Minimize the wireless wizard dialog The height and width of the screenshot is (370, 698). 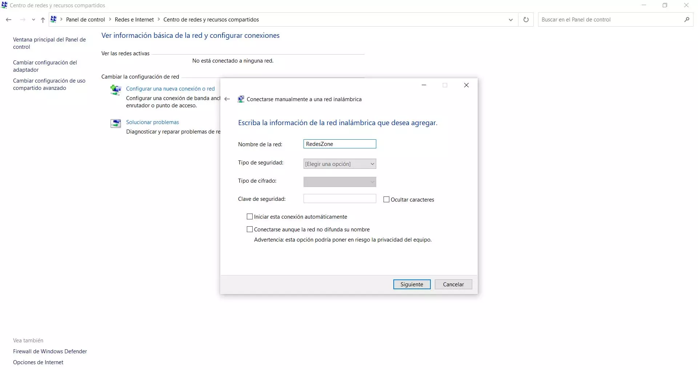tap(424, 85)
